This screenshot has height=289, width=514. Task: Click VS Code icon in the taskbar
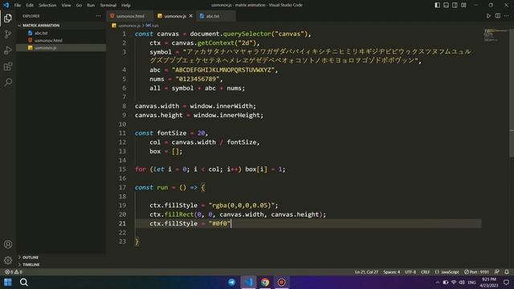click(248, 282)
